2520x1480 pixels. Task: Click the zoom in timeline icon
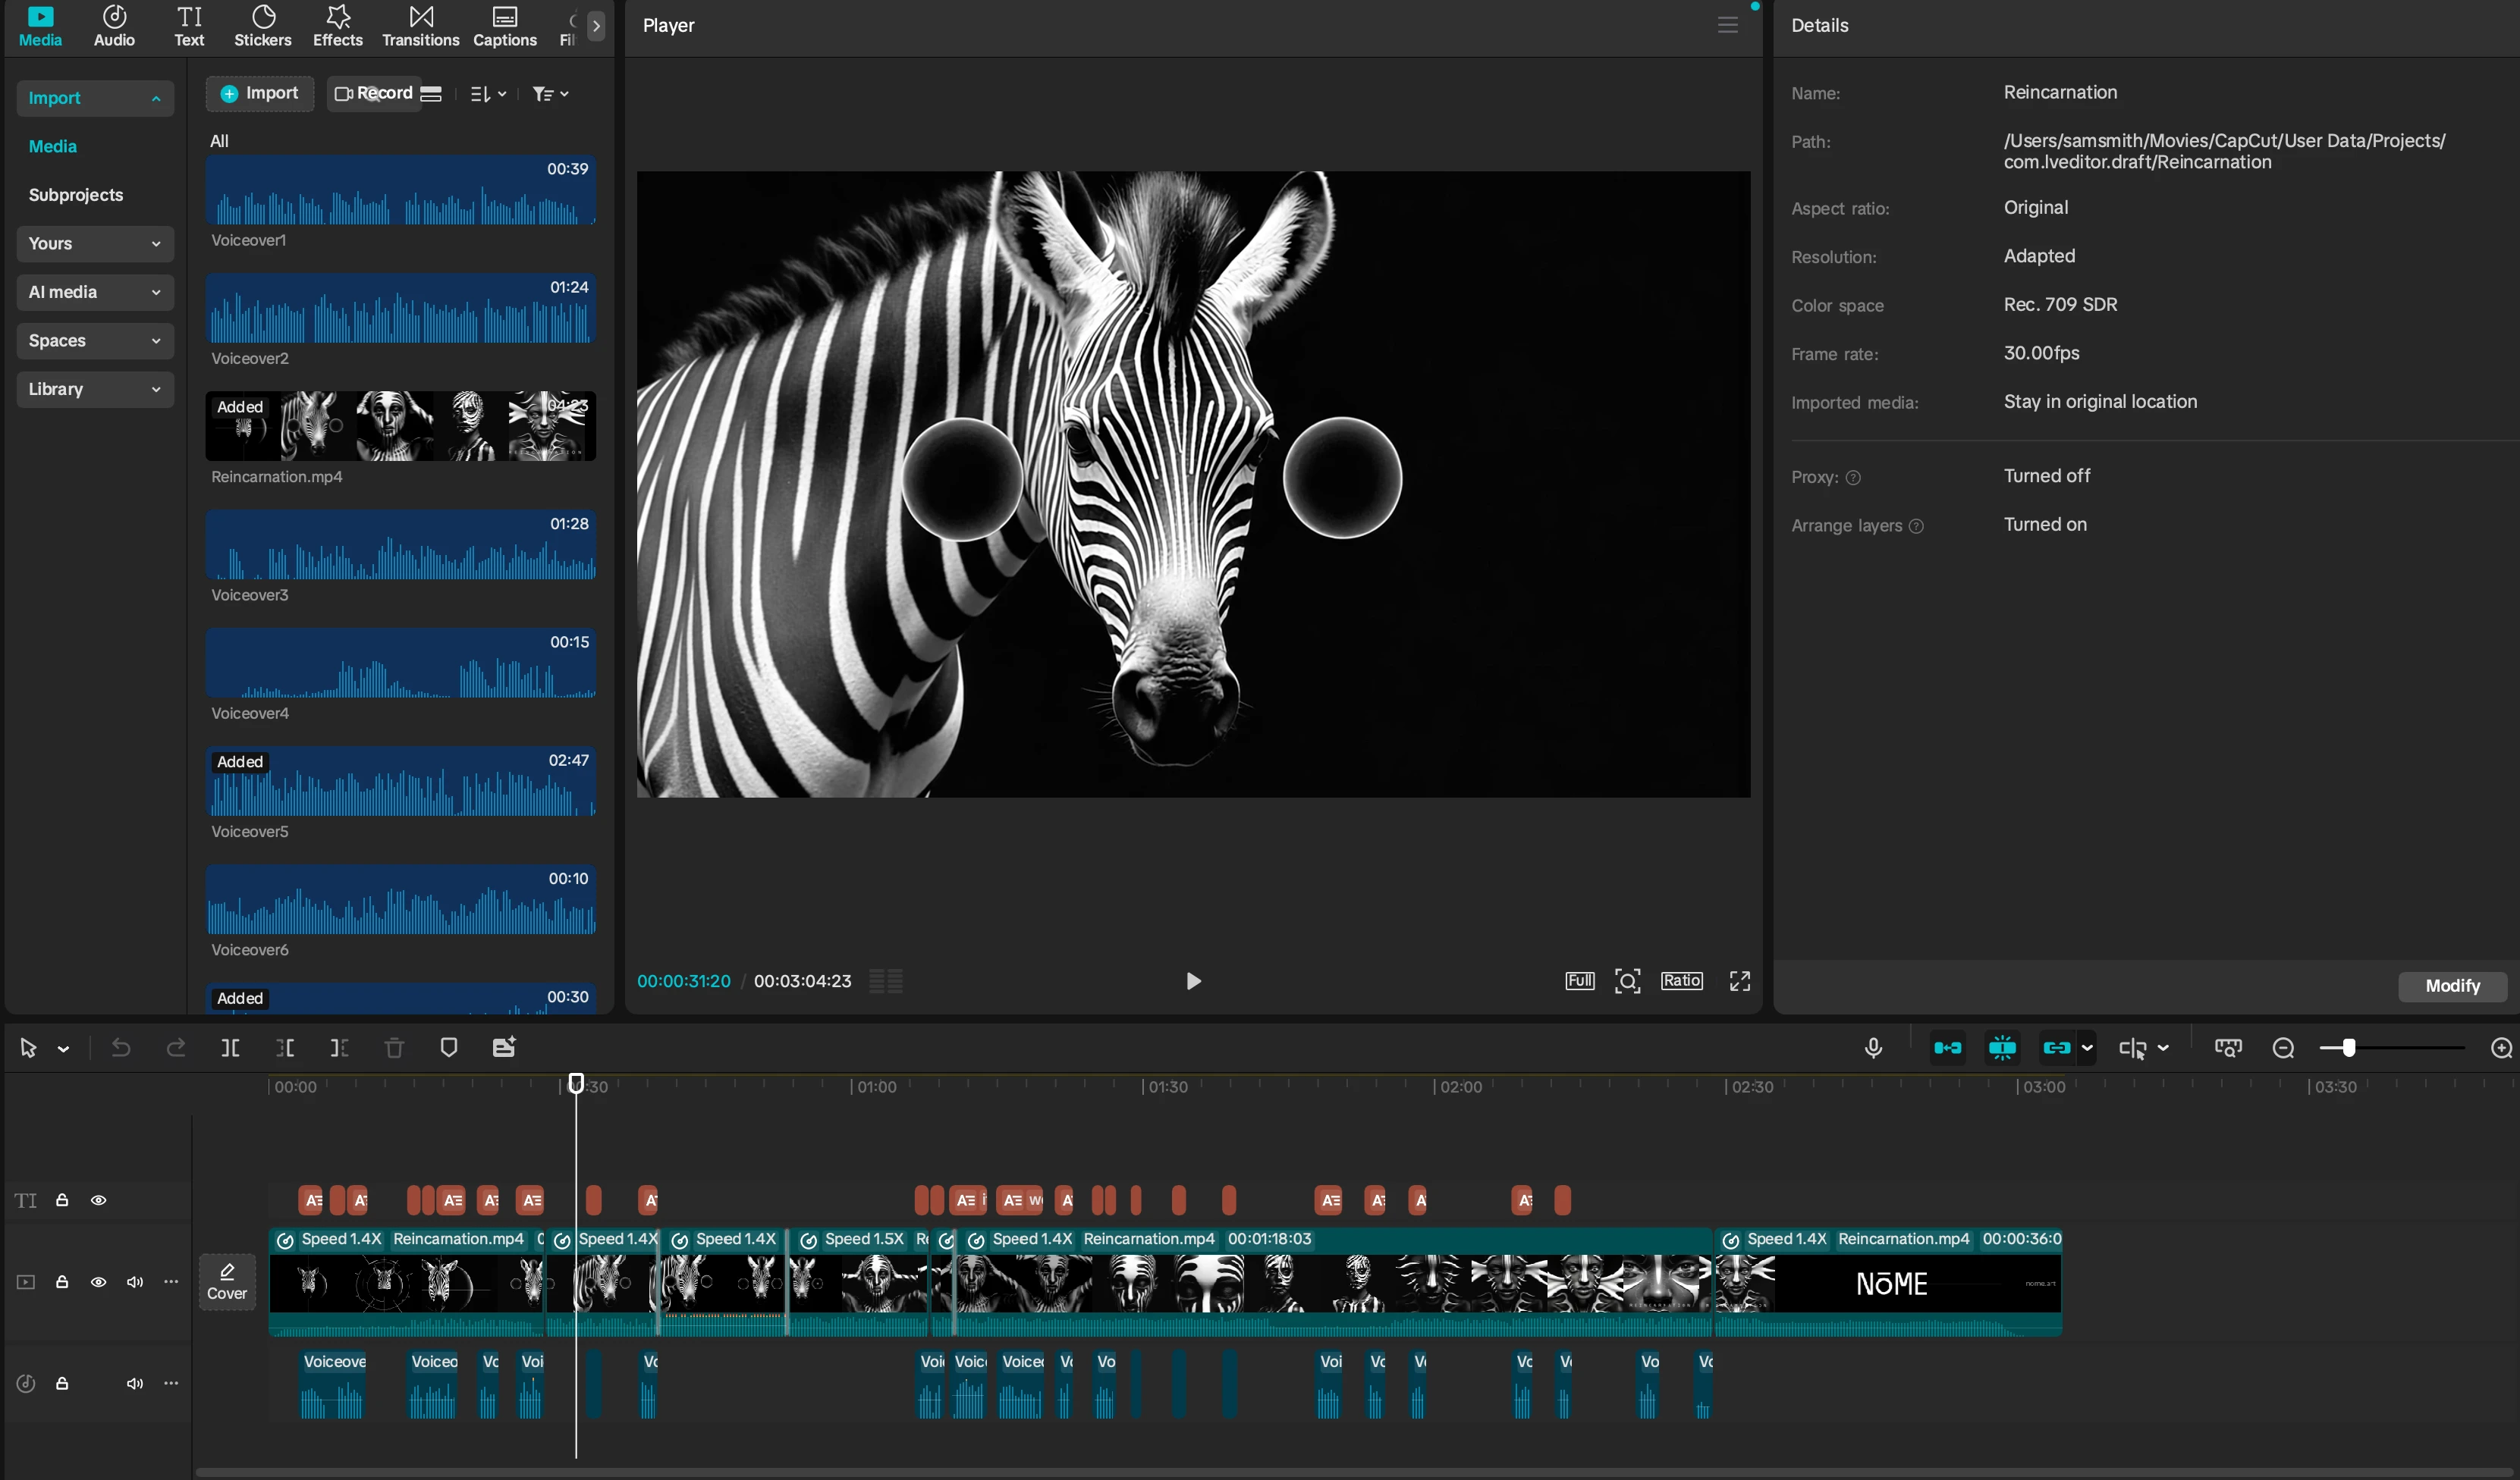click(2500, 1047)
